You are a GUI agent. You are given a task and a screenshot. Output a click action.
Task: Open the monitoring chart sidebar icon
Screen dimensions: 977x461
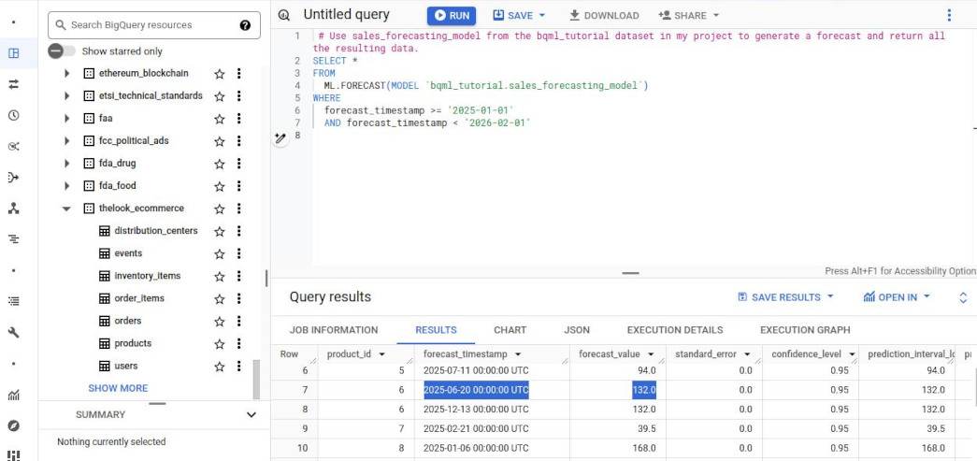click(13, 395)
